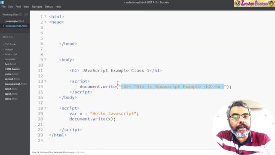Click the "Hello Javascript" string on line 19
Image resolution: width=275 pixels, height=155 pixels.
113,114
